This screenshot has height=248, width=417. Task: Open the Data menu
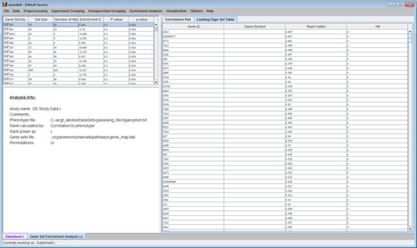(x=16, y=11)
